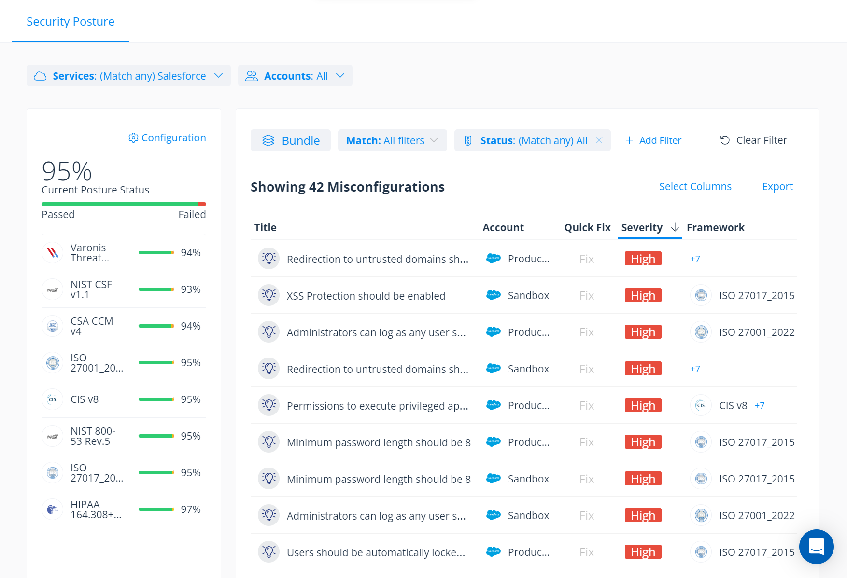Click the CIS v8 95% score

pyautogui.click(x=191, y=399)
